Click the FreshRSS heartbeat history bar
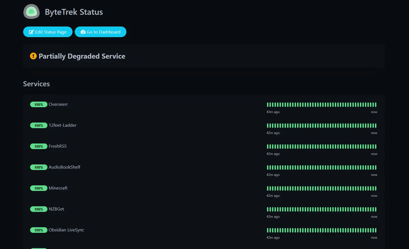The image size is (409, 249). point(321,147)
